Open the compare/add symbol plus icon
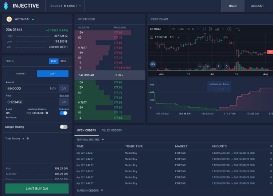The width and height of the screenshot is (273, 196). click(x=229, y=29)
